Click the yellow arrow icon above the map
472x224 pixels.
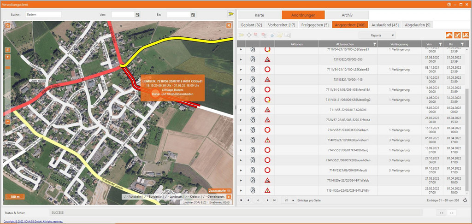pos(230,14)
